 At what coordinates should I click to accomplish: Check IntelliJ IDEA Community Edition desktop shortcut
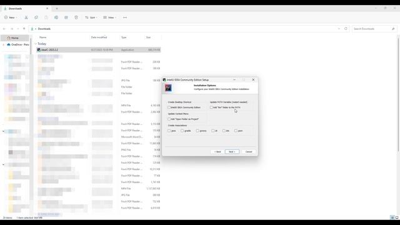pos(169,107)
